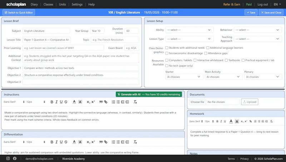Open the Instagram icon in footer
This screenshot has width=286, height=162.
point(8,158)
